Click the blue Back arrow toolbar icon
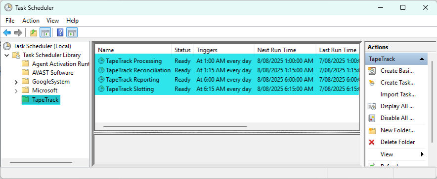437x179 pixels. [x=7, y=32]
